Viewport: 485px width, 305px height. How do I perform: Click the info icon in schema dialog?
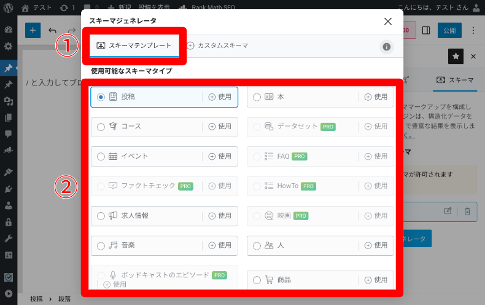click(386, 47)
